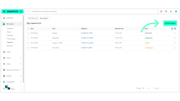Collapse the Mon espace section
This screenshot has height=101, width=180.
pos(21,24)
